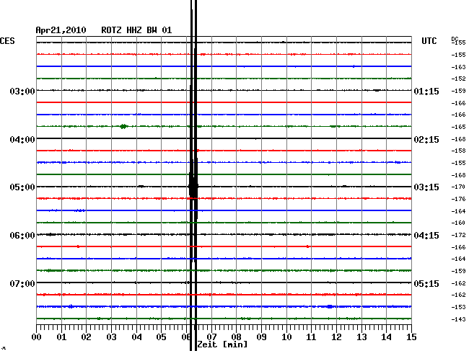Screen dimensions: 469x356
Task: Click the DC offset value "-172"
Action: pos(458,235)
